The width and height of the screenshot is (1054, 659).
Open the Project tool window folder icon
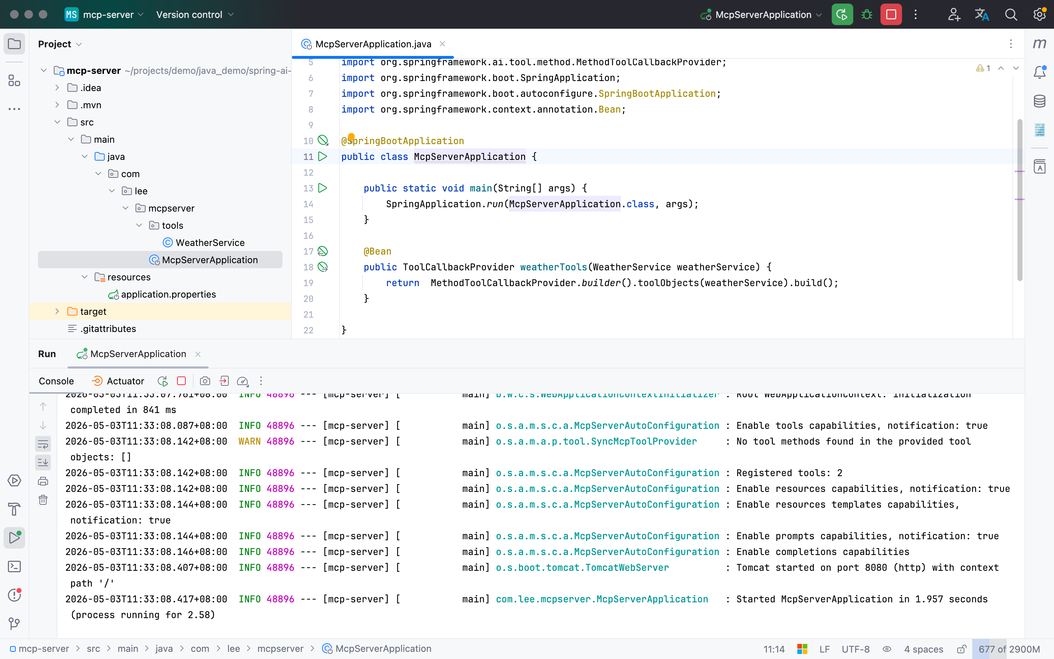pos(14,44)
